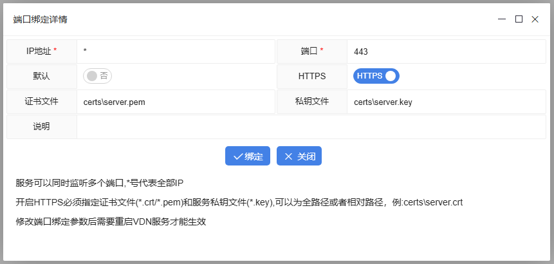Click the 证书文件 field with certs\server.pem
554x264 pixels.
175,102
